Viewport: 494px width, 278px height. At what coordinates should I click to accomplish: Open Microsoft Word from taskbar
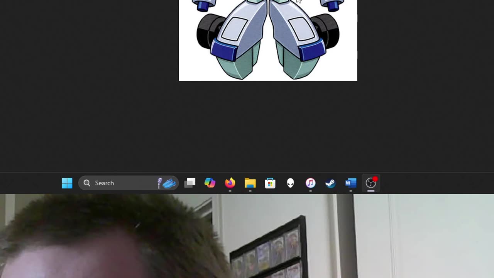(x=350, y=183)
